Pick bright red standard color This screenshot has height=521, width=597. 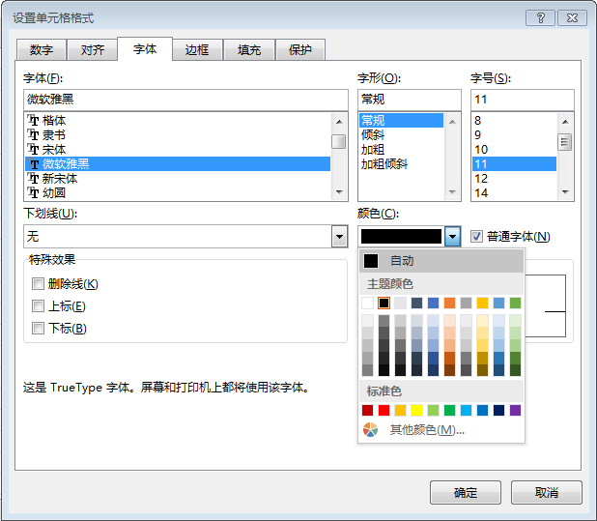pos(384,410)
